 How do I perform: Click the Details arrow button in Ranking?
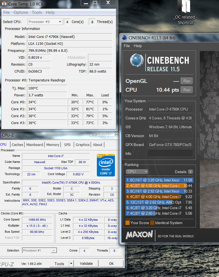point(191,172)
